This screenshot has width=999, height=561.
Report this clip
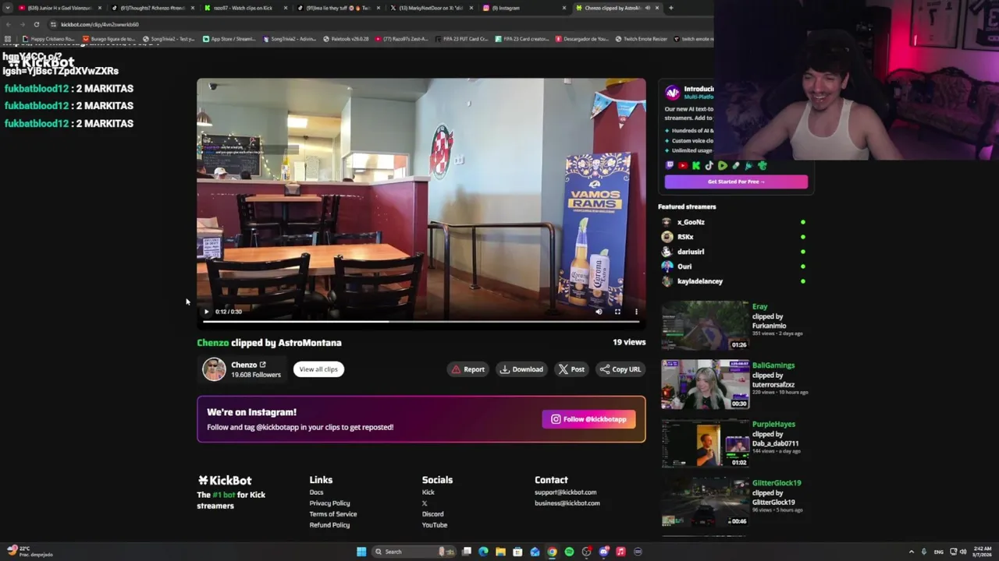tap(468, 369)
